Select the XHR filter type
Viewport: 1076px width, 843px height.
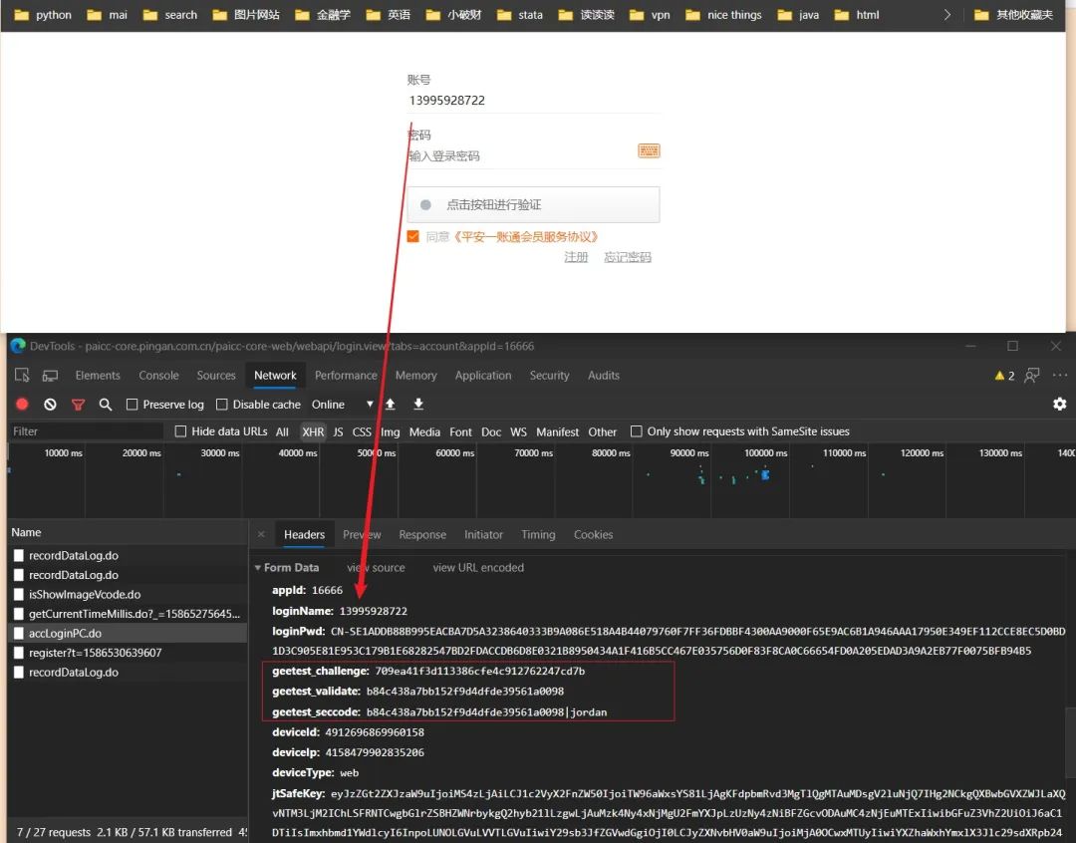click(313, 431)
